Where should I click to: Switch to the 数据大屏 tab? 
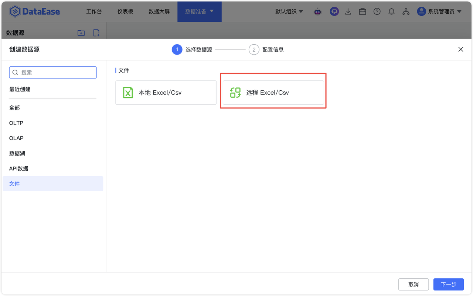(159, 11)
